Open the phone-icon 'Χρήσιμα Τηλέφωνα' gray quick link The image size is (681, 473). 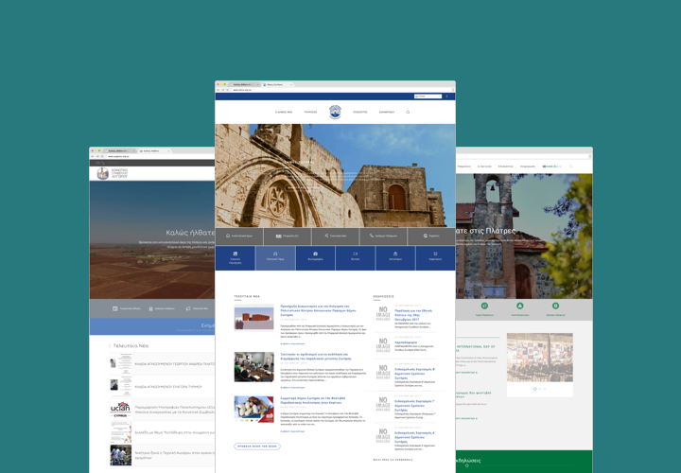383,236
